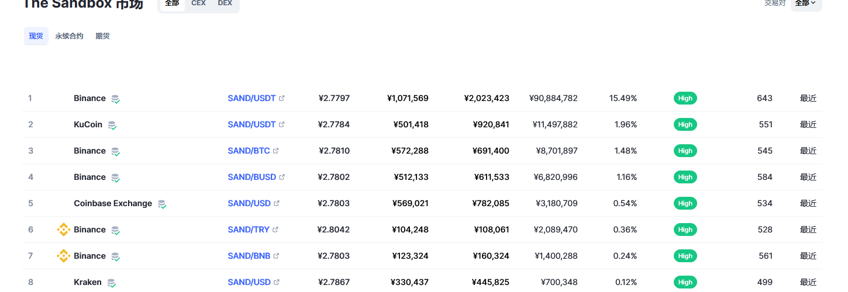Click the external-link icon after SAND/TRY
848x292 pixels.
pos(275,230)
